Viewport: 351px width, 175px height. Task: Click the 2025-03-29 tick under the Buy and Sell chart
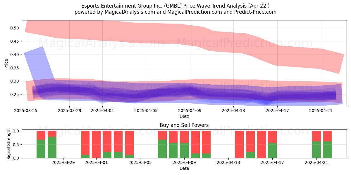[x=63, y=163]
